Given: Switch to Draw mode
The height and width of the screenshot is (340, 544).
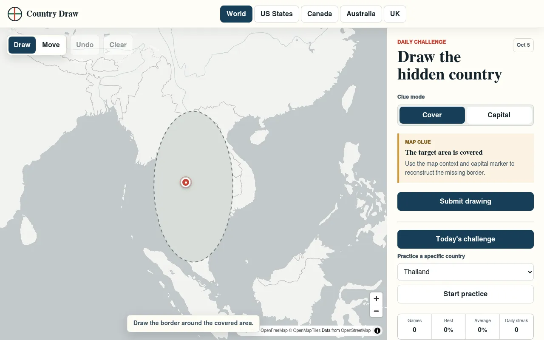Looking at the screenshot, I should tap(22, 45).
